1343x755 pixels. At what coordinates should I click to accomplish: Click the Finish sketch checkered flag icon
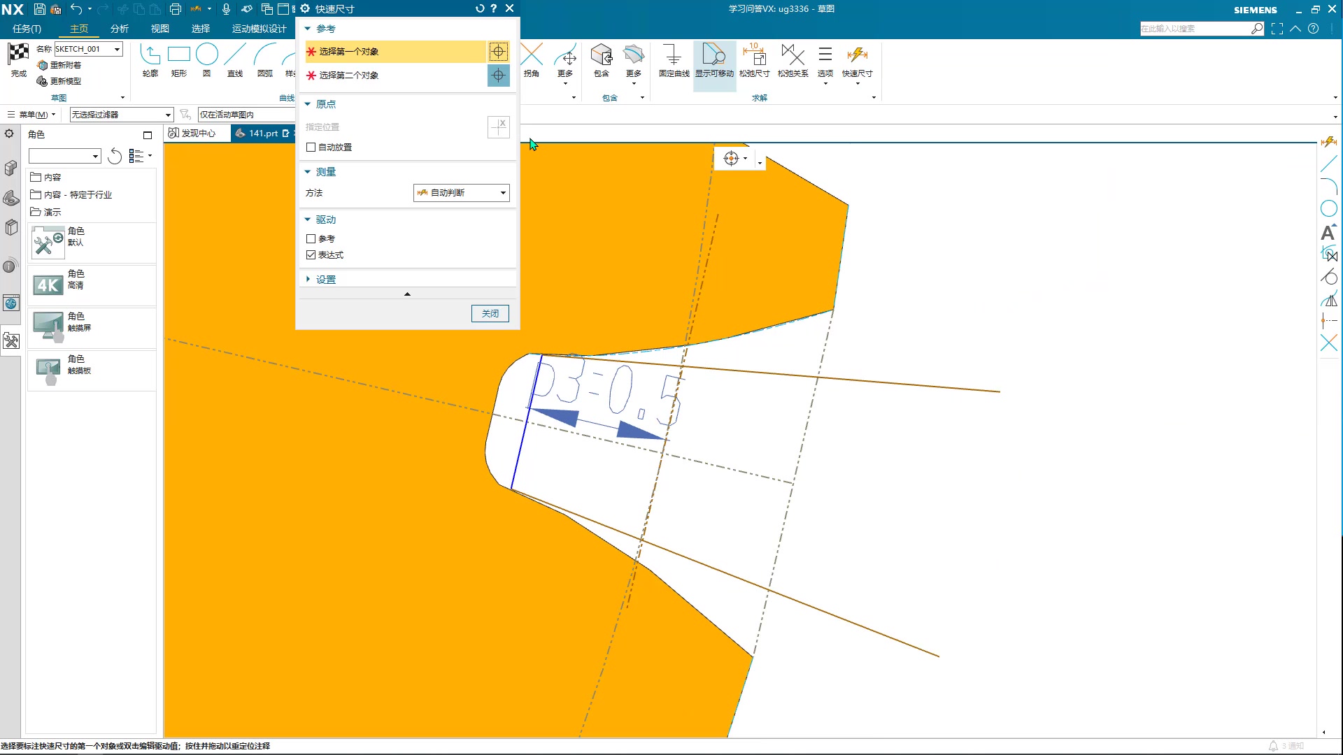(x=19, y=55)
